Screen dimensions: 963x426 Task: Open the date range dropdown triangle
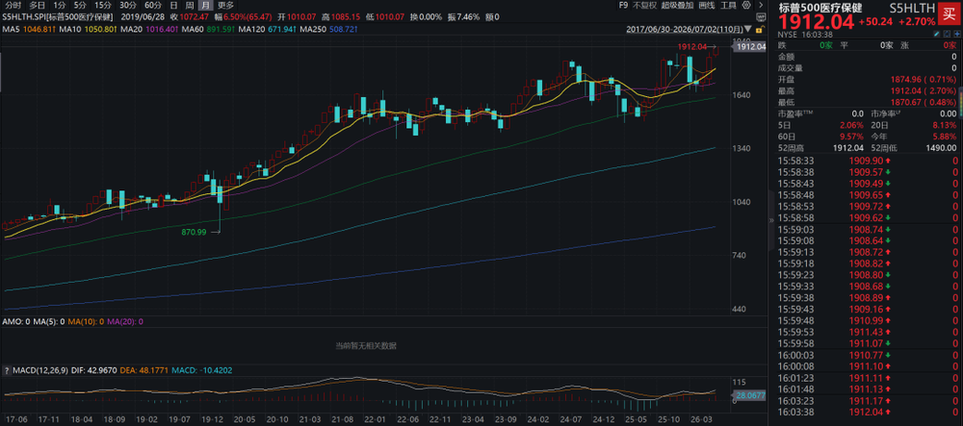point(747,29)
